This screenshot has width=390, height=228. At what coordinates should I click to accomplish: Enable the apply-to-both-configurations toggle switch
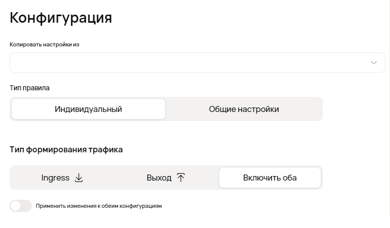click(x=21, y=206)
